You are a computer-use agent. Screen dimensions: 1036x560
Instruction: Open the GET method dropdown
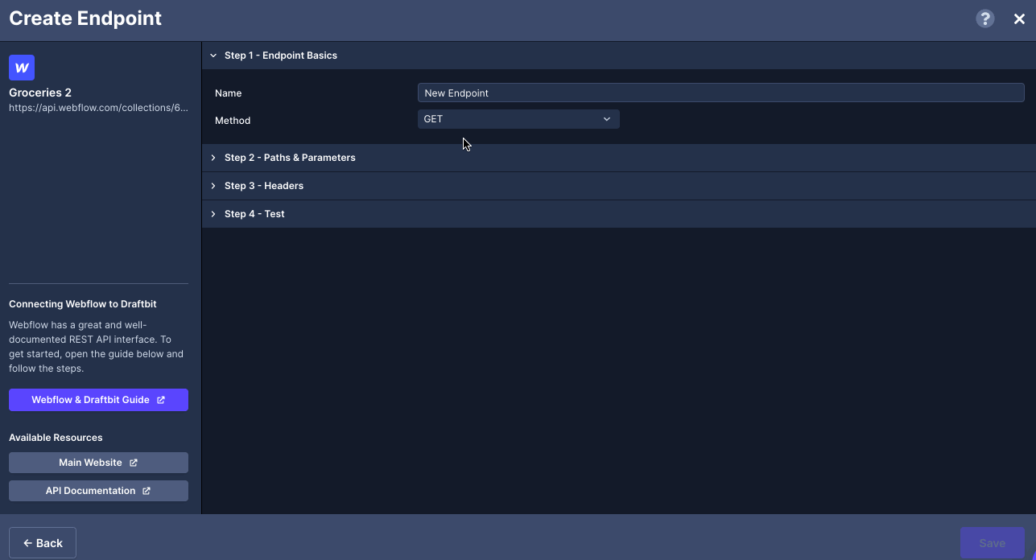518,119
